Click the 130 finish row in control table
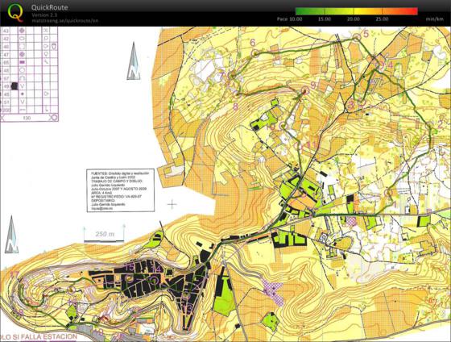Viewport: 451px width, 342px height. pyautogui.click(x=29, y=118)
